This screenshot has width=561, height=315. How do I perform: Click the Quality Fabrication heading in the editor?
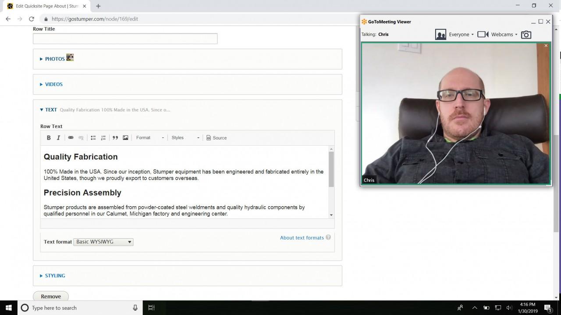[x=81, y=157]
